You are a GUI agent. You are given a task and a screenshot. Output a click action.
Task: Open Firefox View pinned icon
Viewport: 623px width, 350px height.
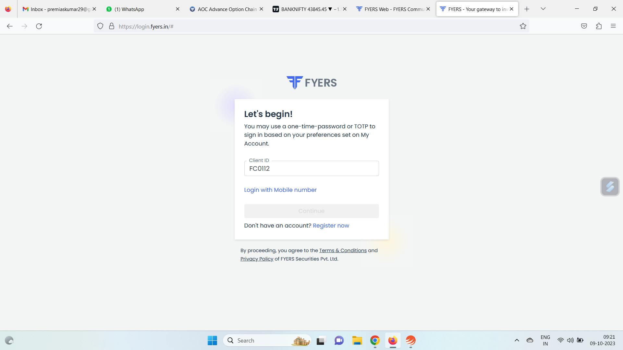8,9
